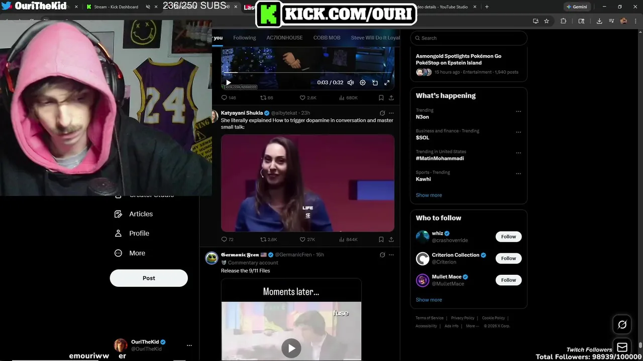Image resolution: width=643 pixels, height=361 pixels.
Task: Follow the whiz account
Action: (508, 237)
